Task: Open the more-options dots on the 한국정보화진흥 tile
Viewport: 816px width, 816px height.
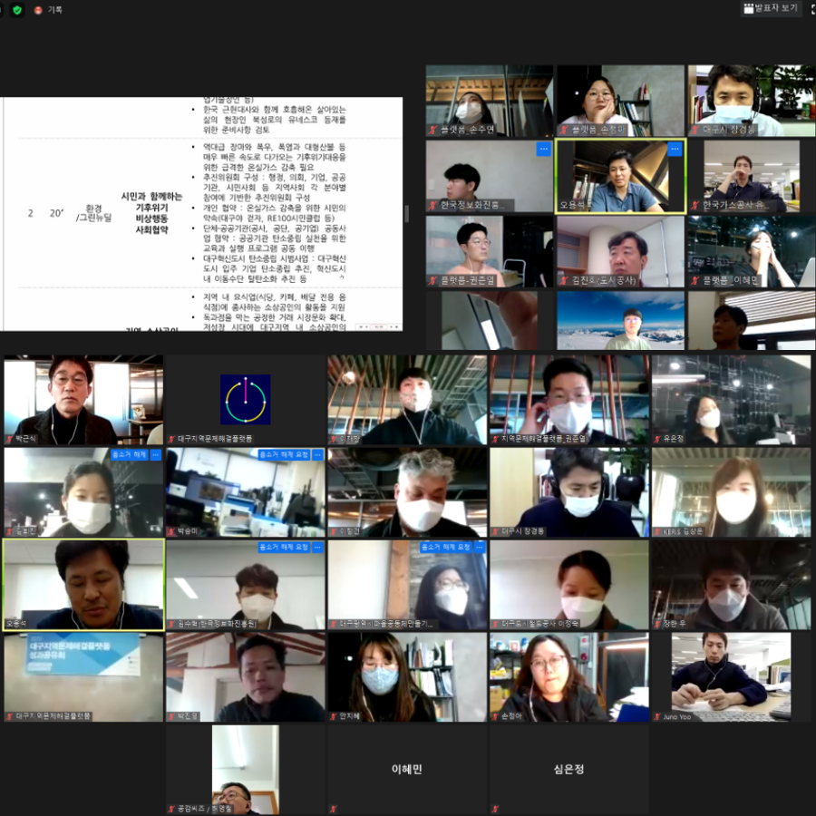Action: pyautogui.click(x=544, y=149)
